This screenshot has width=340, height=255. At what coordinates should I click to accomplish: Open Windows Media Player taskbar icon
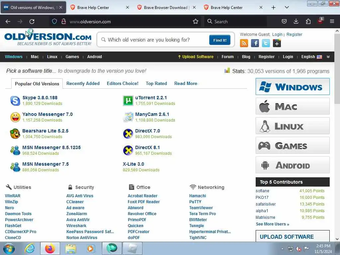[91, 248]
